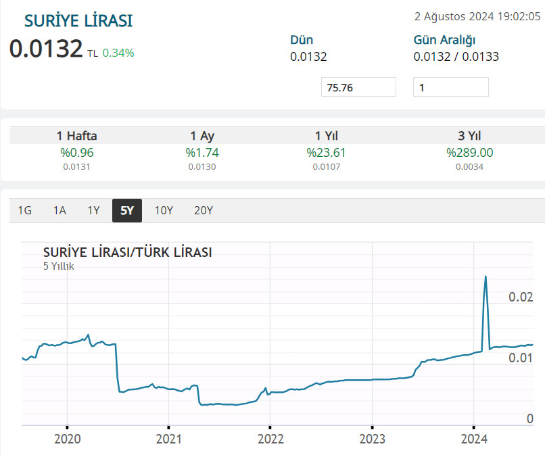The image size is (545, 457).
Task: Switch to the 10Y chart range
Action: [x=164, y=211]
